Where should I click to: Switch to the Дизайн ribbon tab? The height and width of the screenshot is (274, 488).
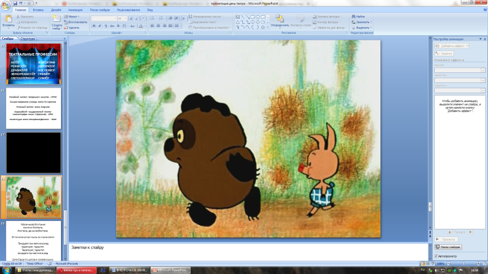[x=55, y=11]
